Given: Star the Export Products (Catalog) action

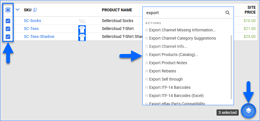Looking at the screenshot, I should pyautogui.click(x=147, y=55).
